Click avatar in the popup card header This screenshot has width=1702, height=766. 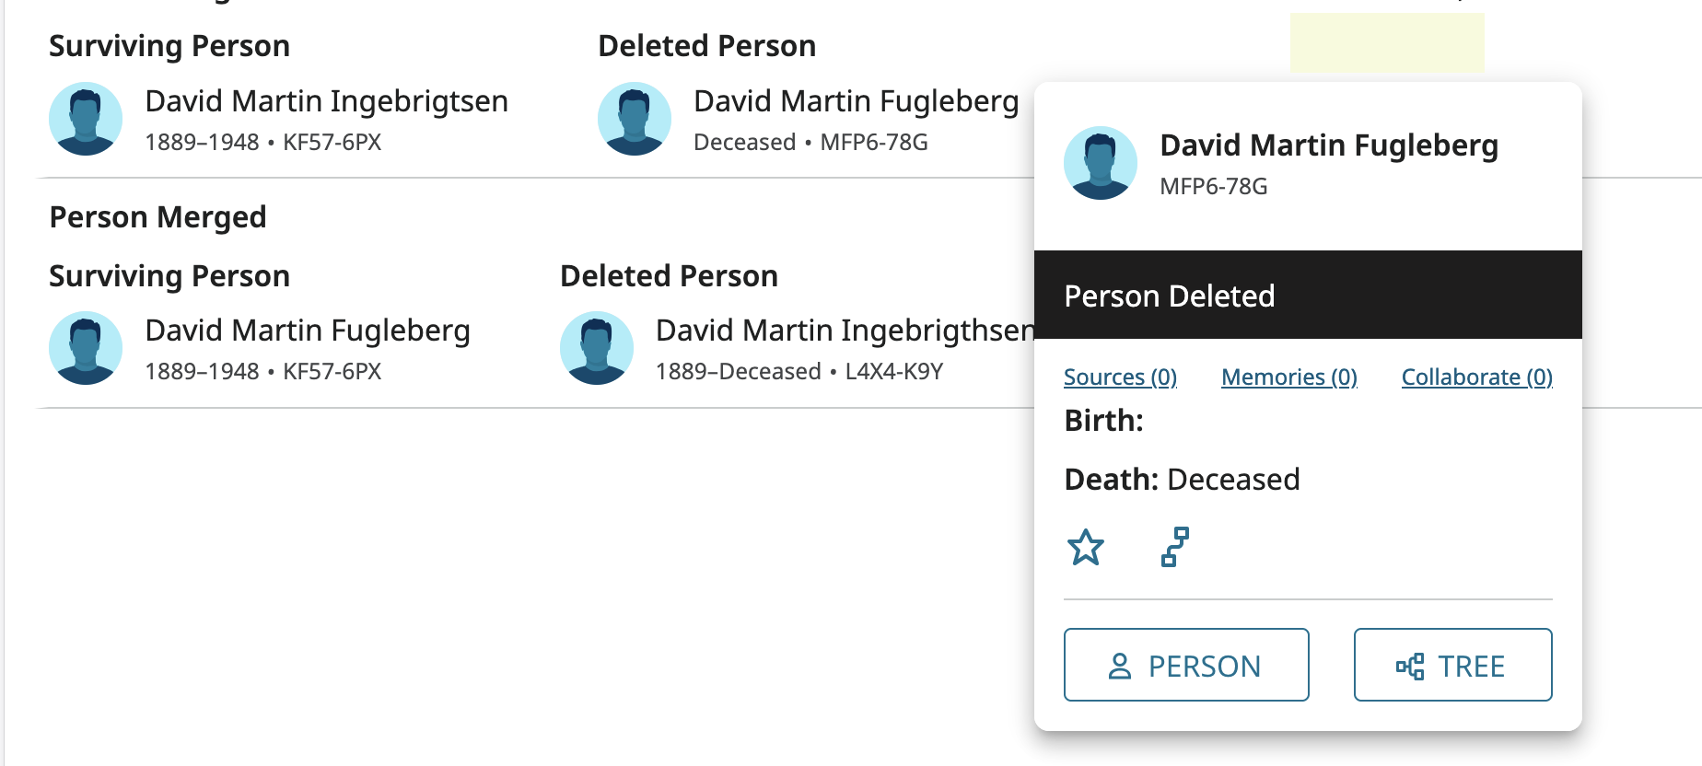[1101, 163]
